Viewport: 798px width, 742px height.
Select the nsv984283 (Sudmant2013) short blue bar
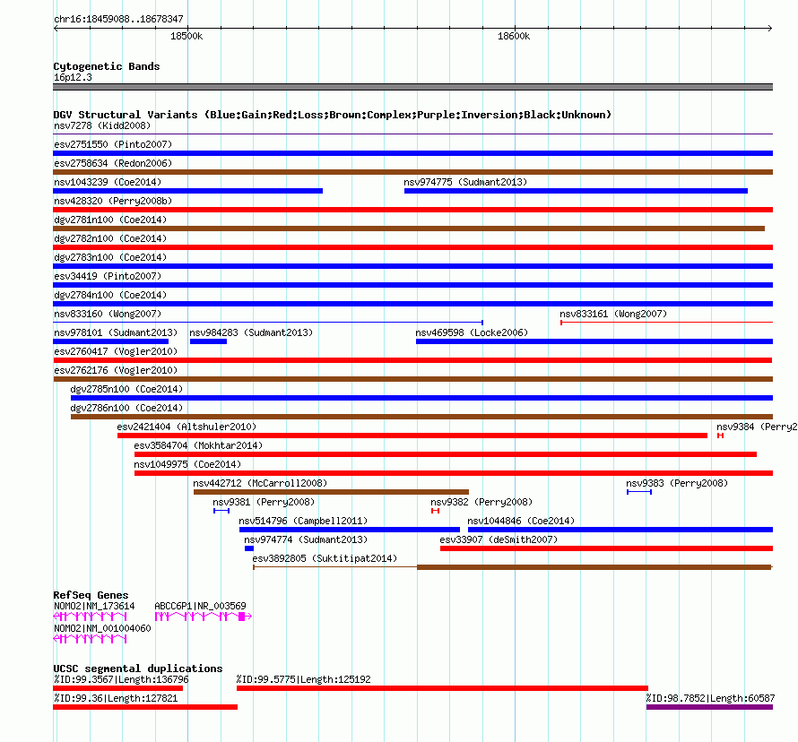(208, 341)
